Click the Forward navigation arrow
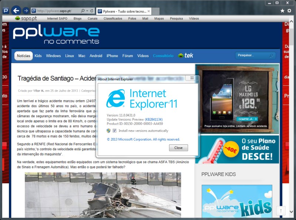 tap(26, 11)
